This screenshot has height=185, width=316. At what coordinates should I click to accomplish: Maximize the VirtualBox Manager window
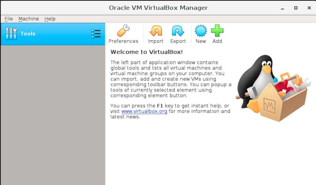[x=296, y=8]
